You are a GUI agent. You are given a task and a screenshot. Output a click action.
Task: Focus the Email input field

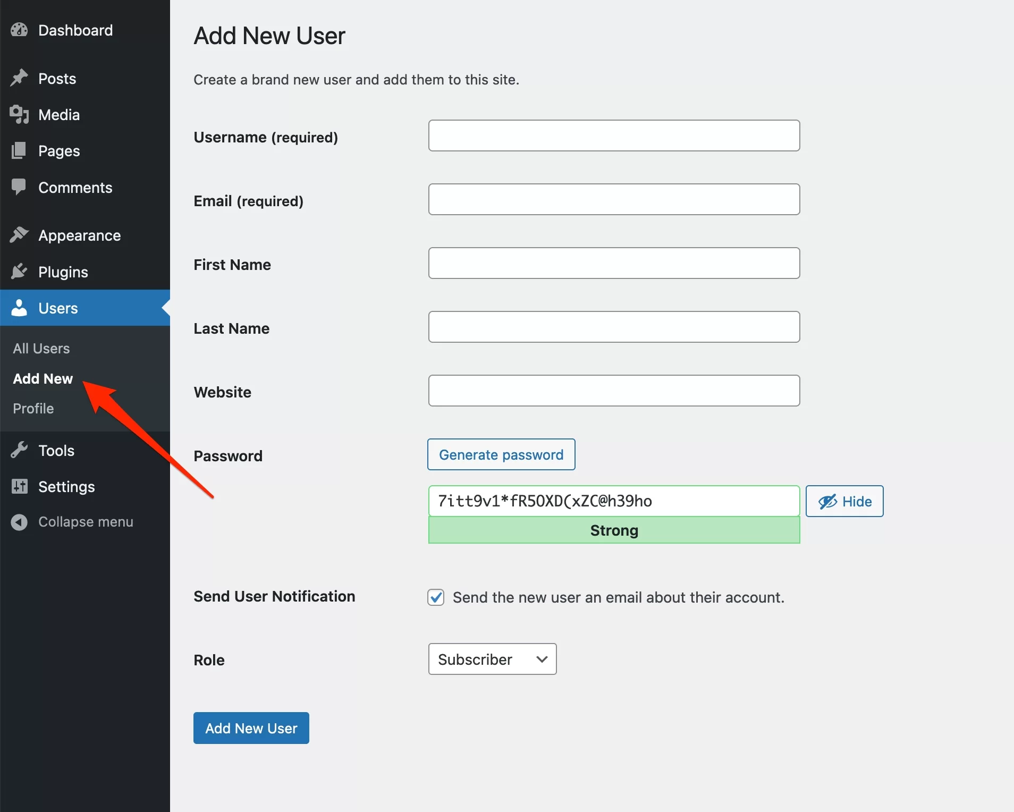pos(614,199)
